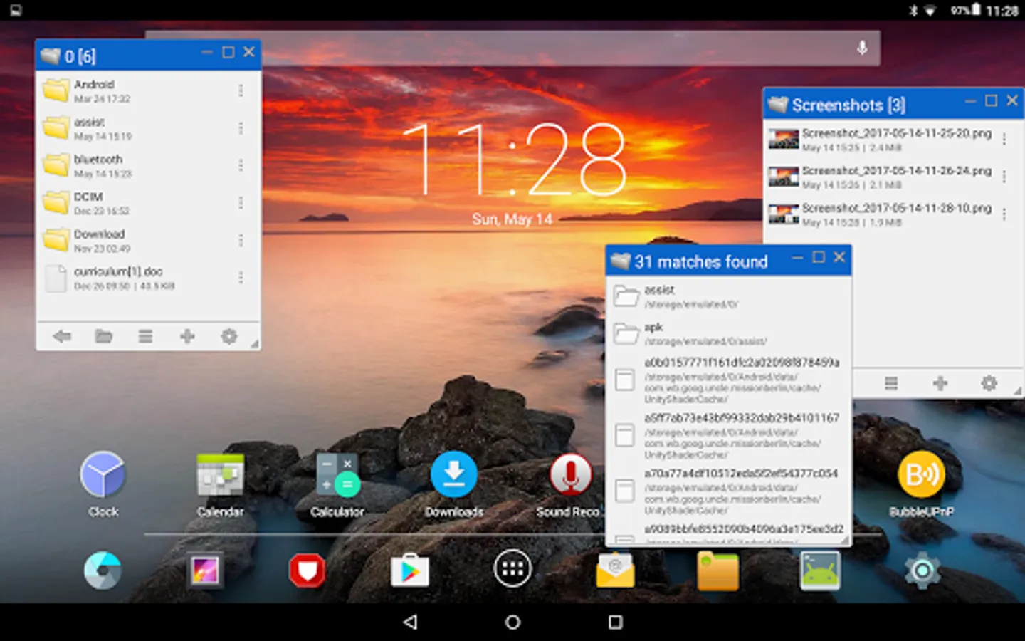Viewport: 1025px width, 641px height.
Task: Open the overflow menu for Screenshot_2017-05-14-11-25-20.png
Action: coord(1004,140)
